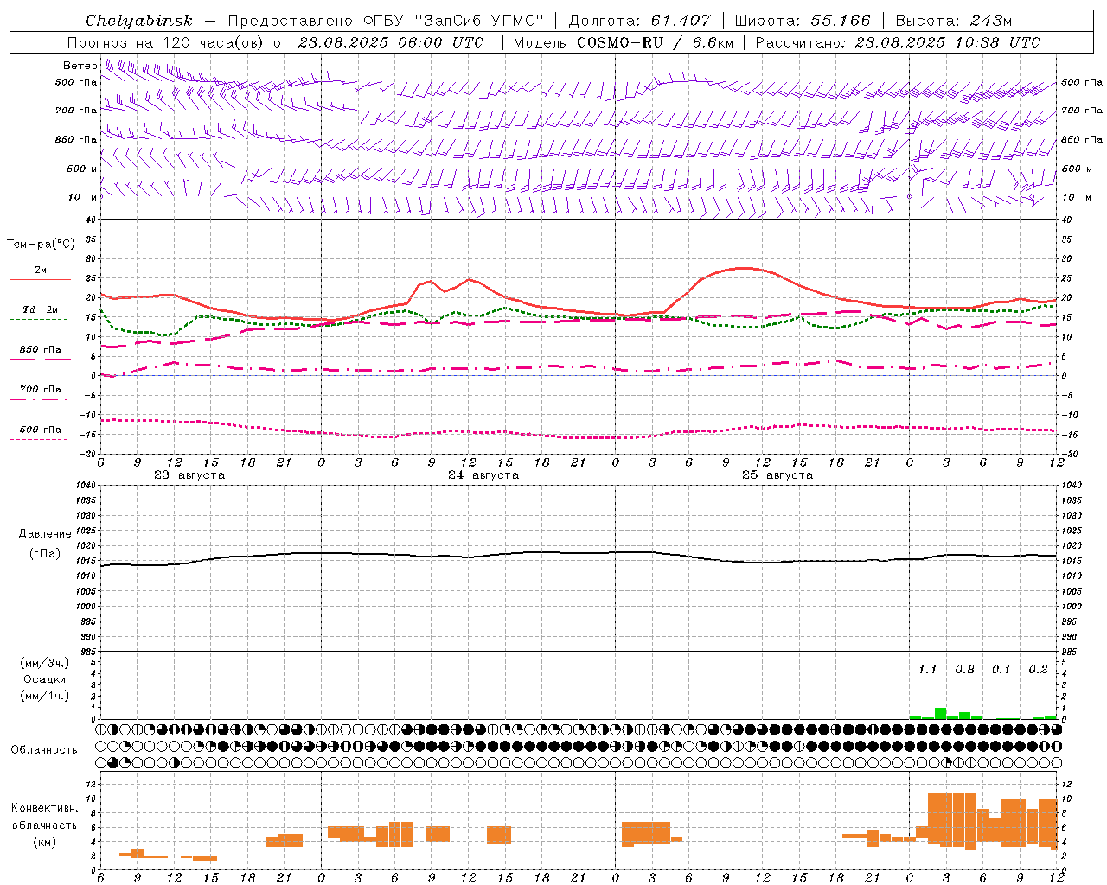Click '850 гПа' legend entry under temperature
Image resolution: width=1107 pixels, height=885 pixels.
click(x=41, y=350)
